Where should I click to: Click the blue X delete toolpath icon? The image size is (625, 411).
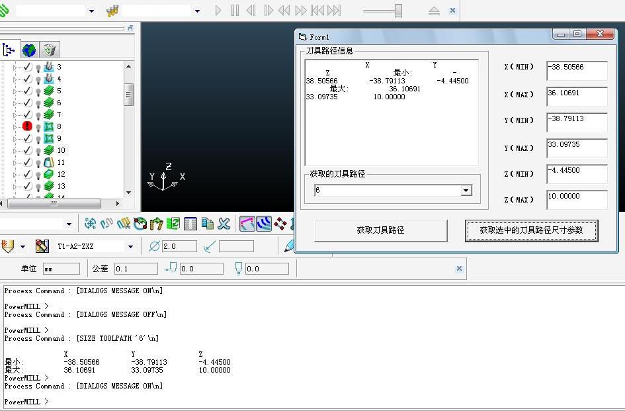(224, 224)
